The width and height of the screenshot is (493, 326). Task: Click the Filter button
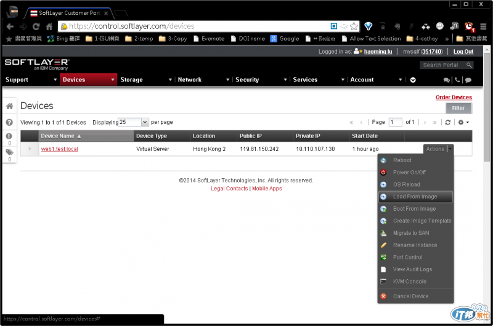tap(458, 108)
